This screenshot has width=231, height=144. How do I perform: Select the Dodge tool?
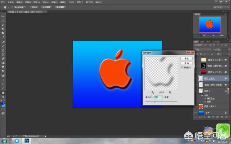(x=3, y=71)
